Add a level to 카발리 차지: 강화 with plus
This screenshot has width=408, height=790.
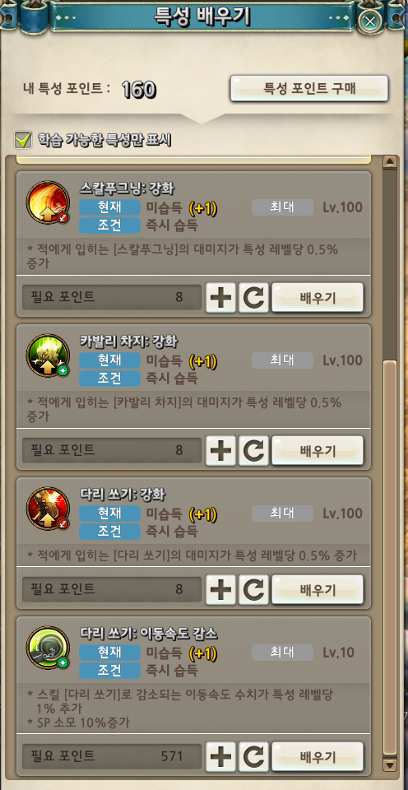[220, 450]
